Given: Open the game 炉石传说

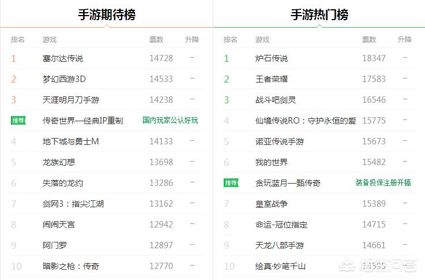Looking at the screenshot, I should tap(272, 58).
